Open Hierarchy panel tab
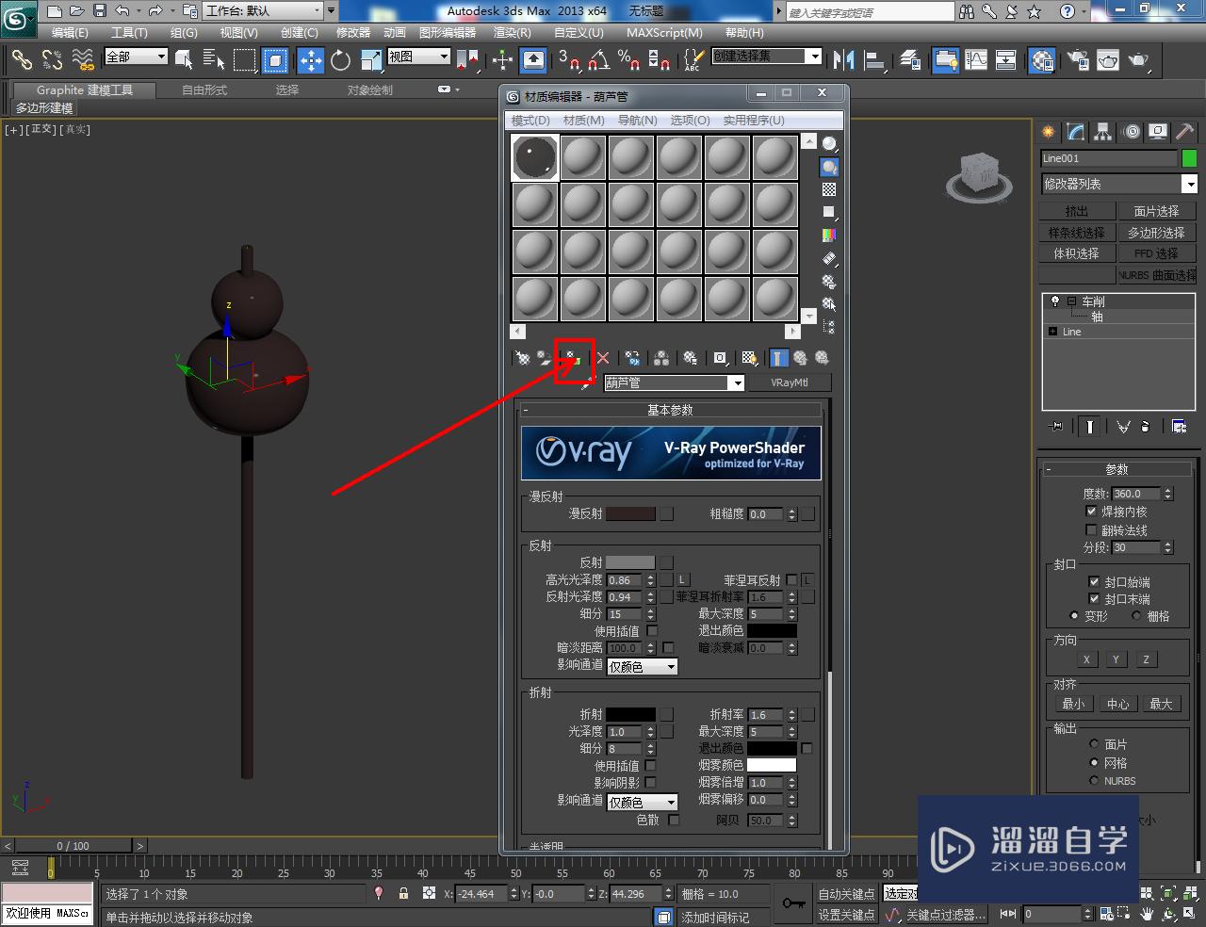The width and height of the screenshot is (1206, 927). coord(1102,132)
